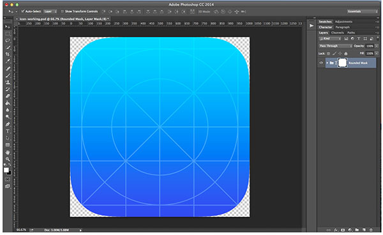
Task: Delete layer trash icon
Action: [371, 230]
